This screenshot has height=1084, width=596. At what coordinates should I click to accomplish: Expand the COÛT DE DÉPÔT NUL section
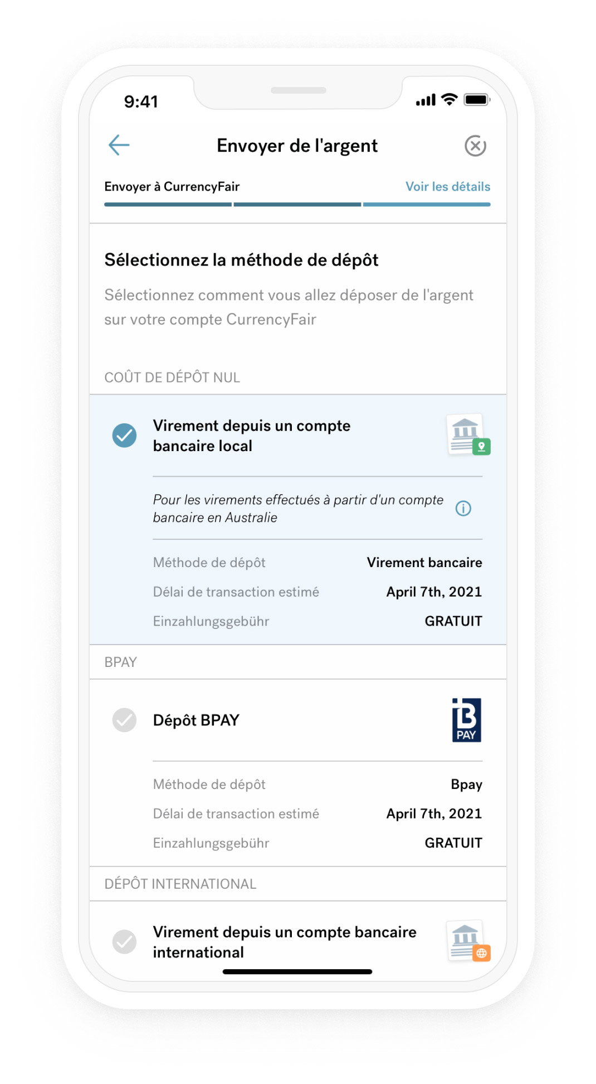tap(172, 377)
